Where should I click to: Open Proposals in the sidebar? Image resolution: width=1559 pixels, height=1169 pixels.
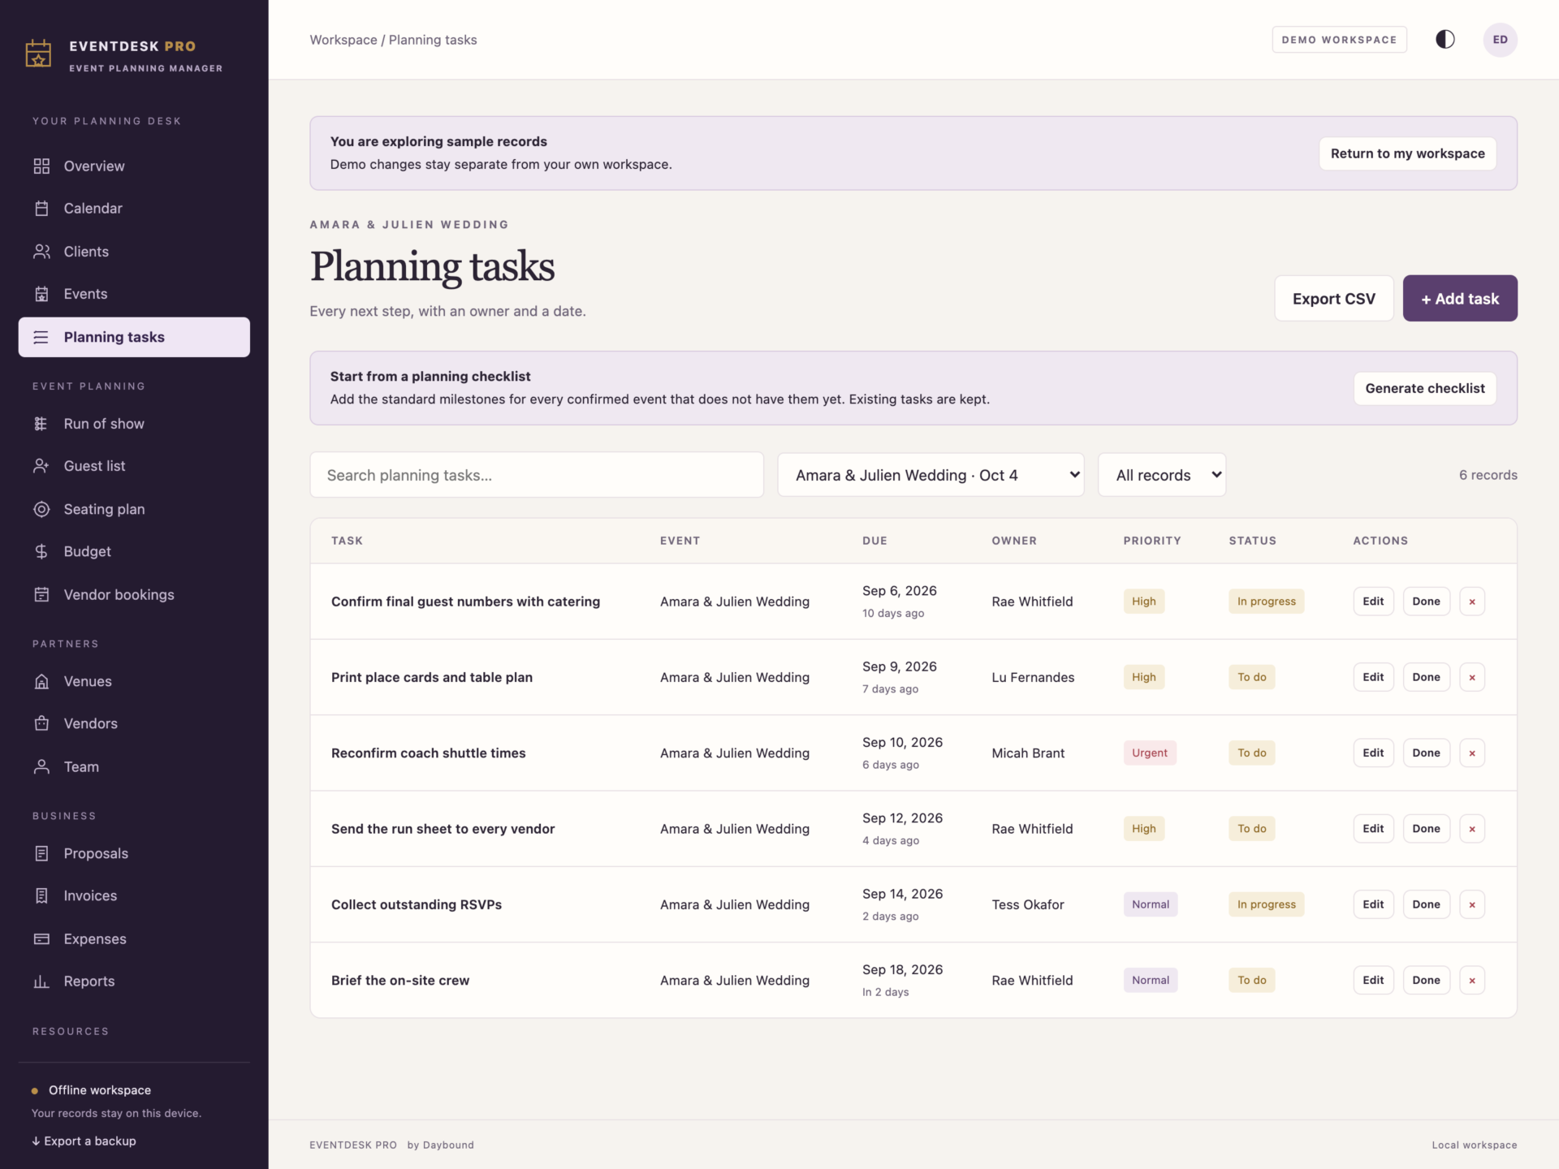coord(134,853)
